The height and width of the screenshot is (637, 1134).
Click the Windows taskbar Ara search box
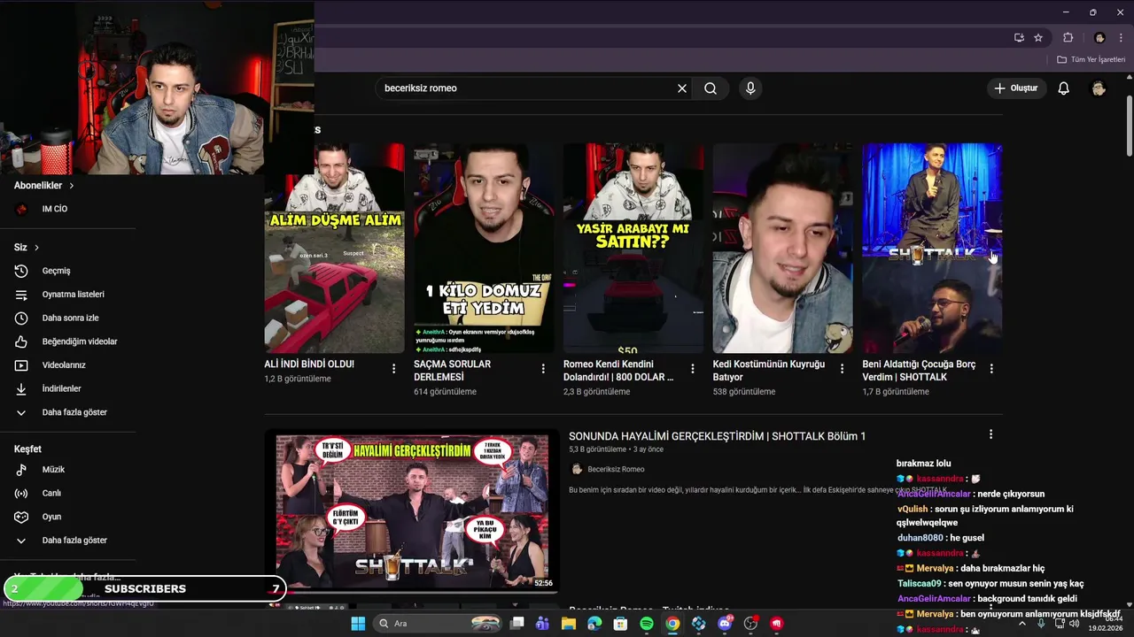pos(438,624)
